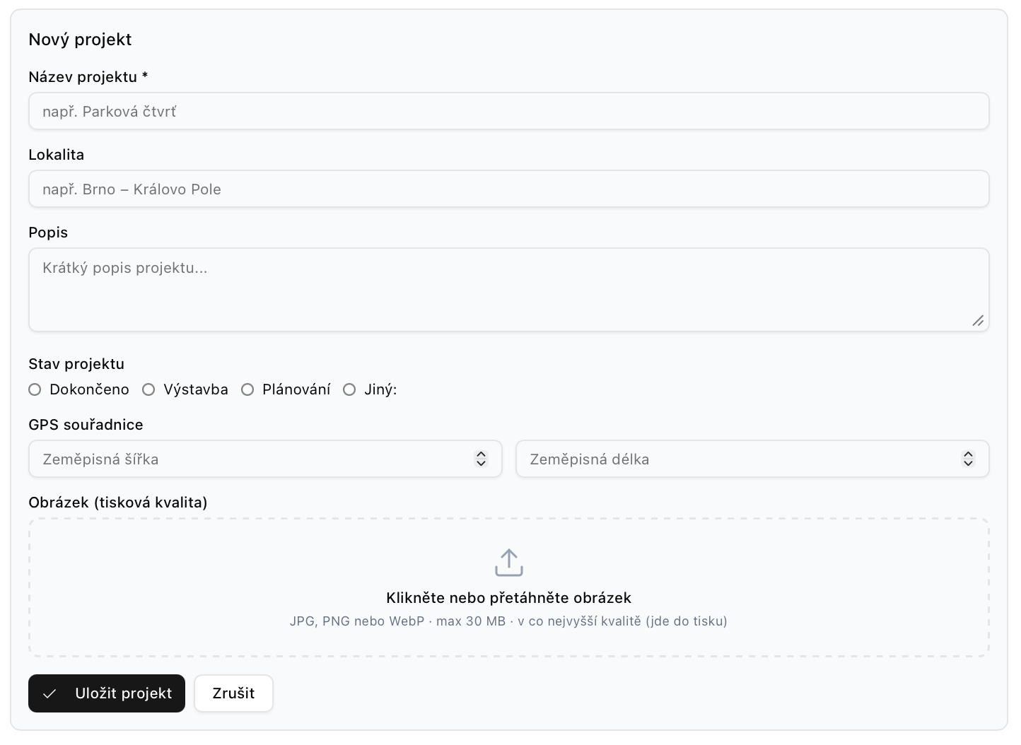Viewport: 1021px width, 745px height.
Task: Pick the Jiný status radio button
Action: (349, 389)
